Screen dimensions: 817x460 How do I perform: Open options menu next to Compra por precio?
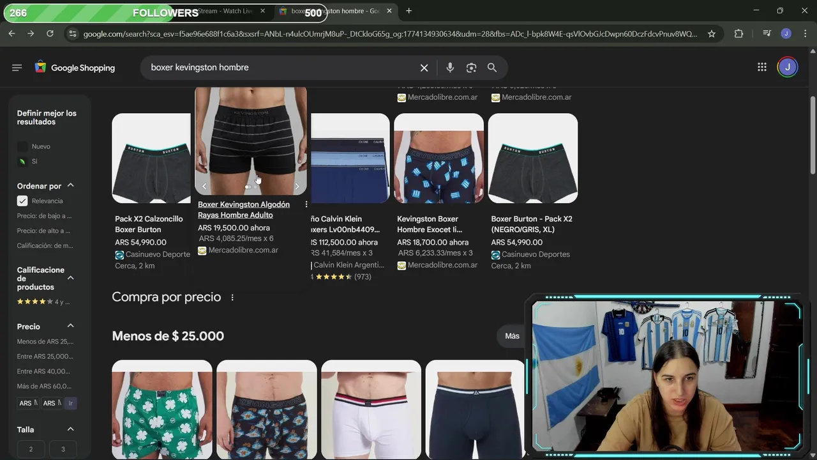tap(232, 298)
